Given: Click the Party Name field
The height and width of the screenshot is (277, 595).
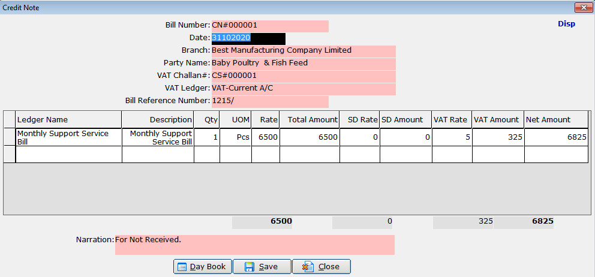Looking at the screenshot, I should point(303,64).
